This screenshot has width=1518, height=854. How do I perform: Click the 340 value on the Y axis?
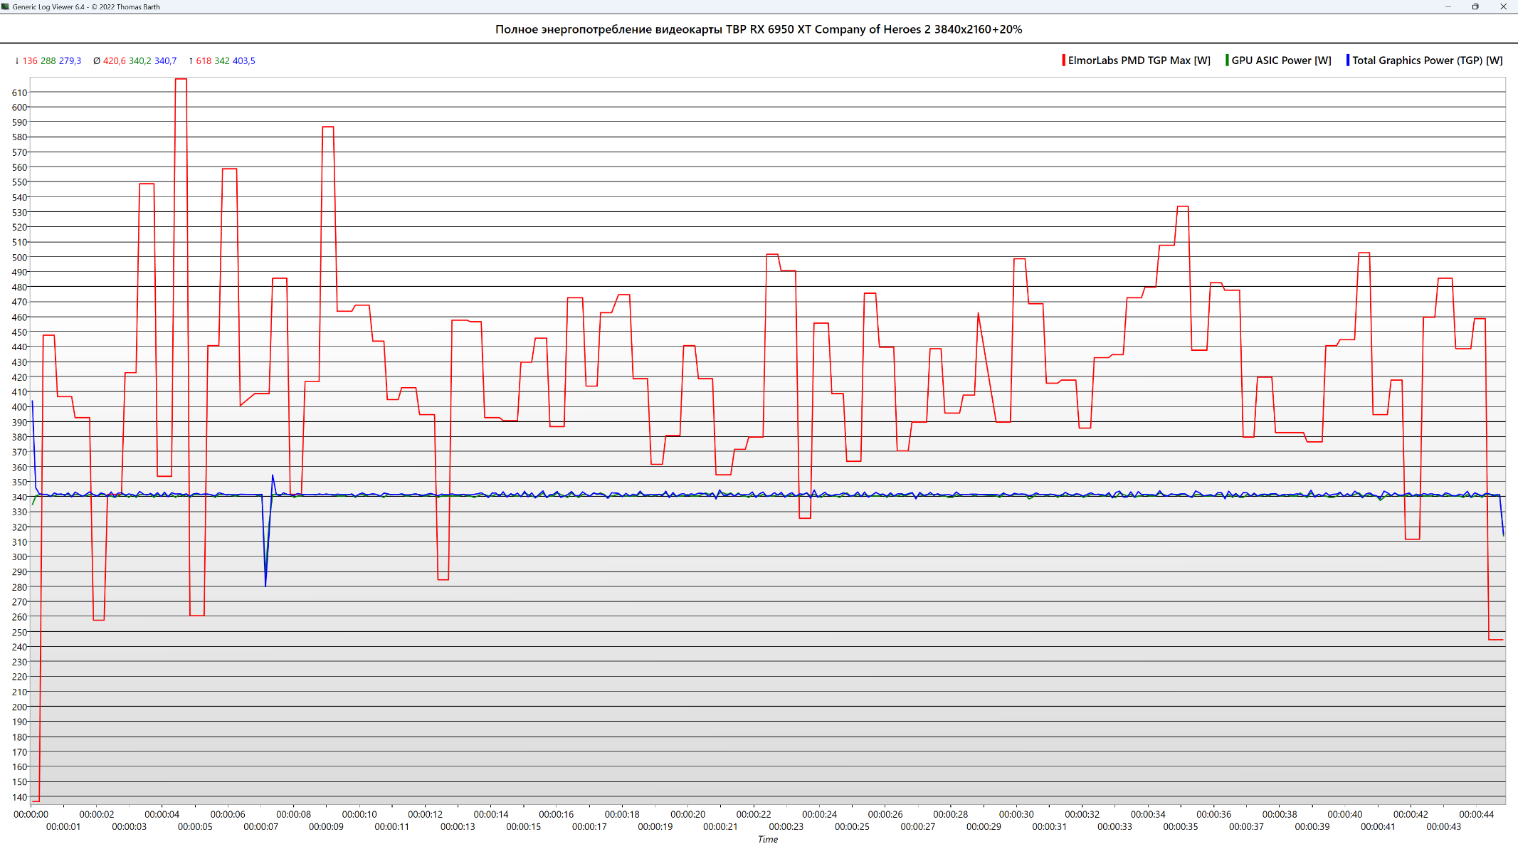pos(19,497)
